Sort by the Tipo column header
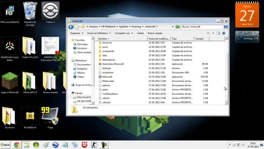 pos(182,38)
